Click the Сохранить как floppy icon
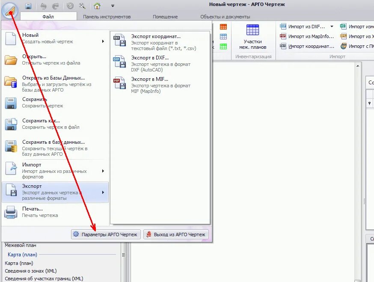The image size is (374, 282). pyautogui.click(x=11, y=124)
